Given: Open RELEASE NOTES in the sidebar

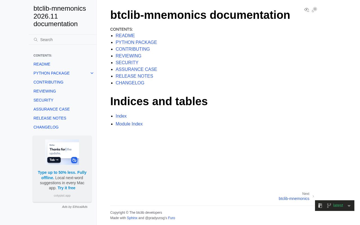Looking at the screenshot, I should [50, 118].
